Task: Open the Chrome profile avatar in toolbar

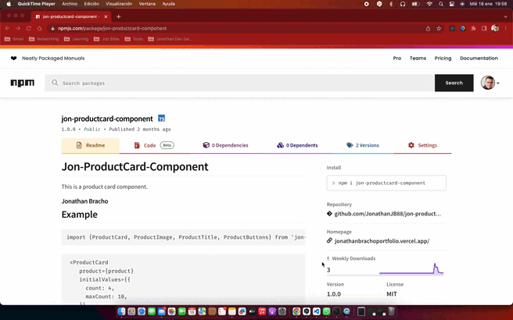Action: click(495, 28)
